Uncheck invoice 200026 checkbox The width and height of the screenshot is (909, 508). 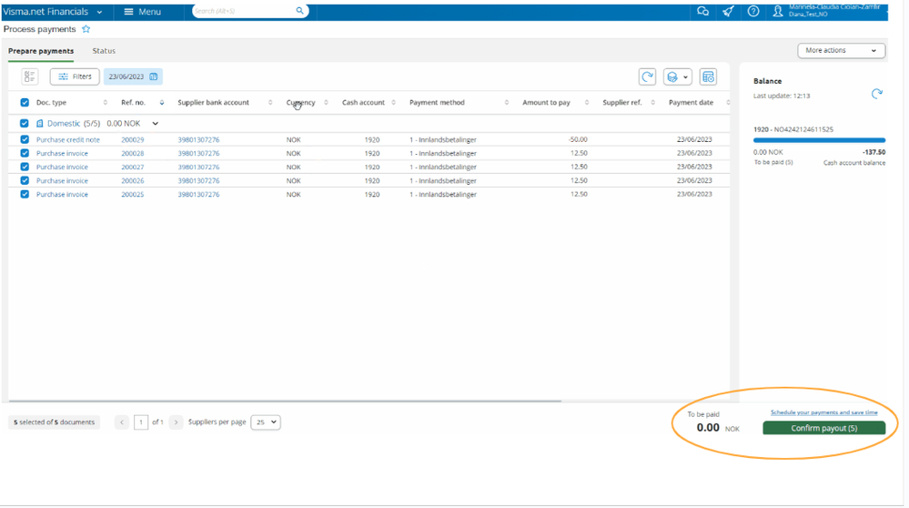tap(25, 180)
